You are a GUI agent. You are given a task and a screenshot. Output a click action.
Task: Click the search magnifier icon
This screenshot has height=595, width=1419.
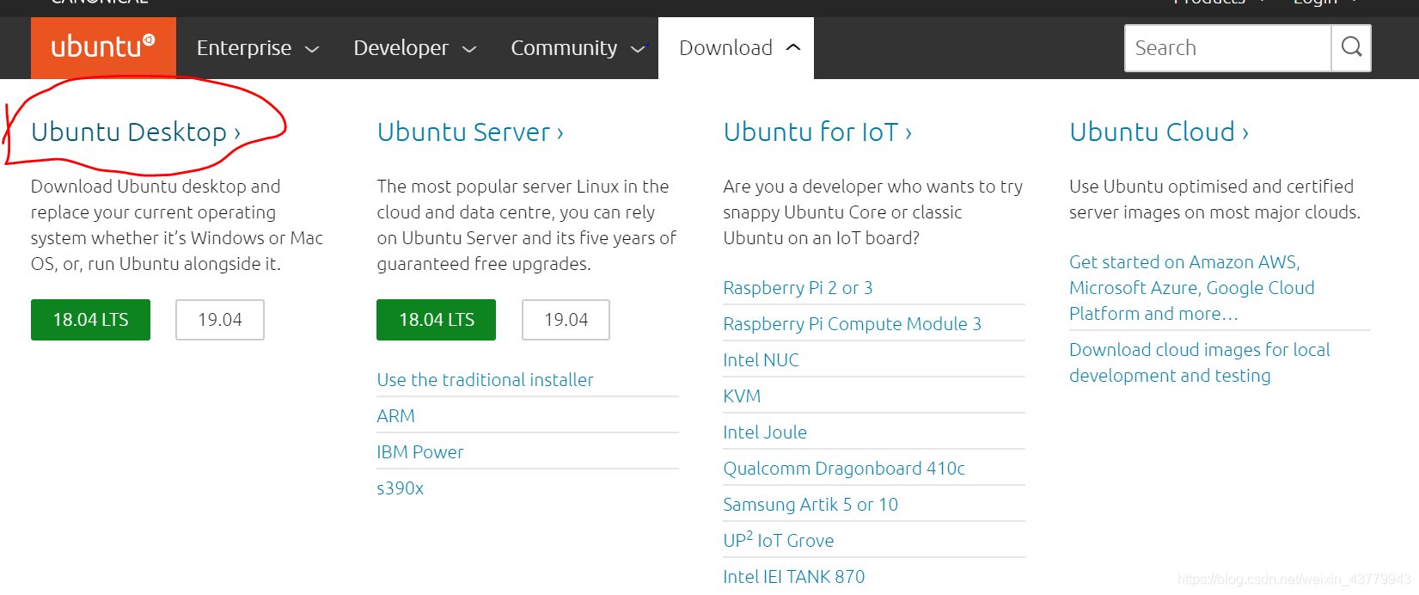click(x=1351, y=47)
